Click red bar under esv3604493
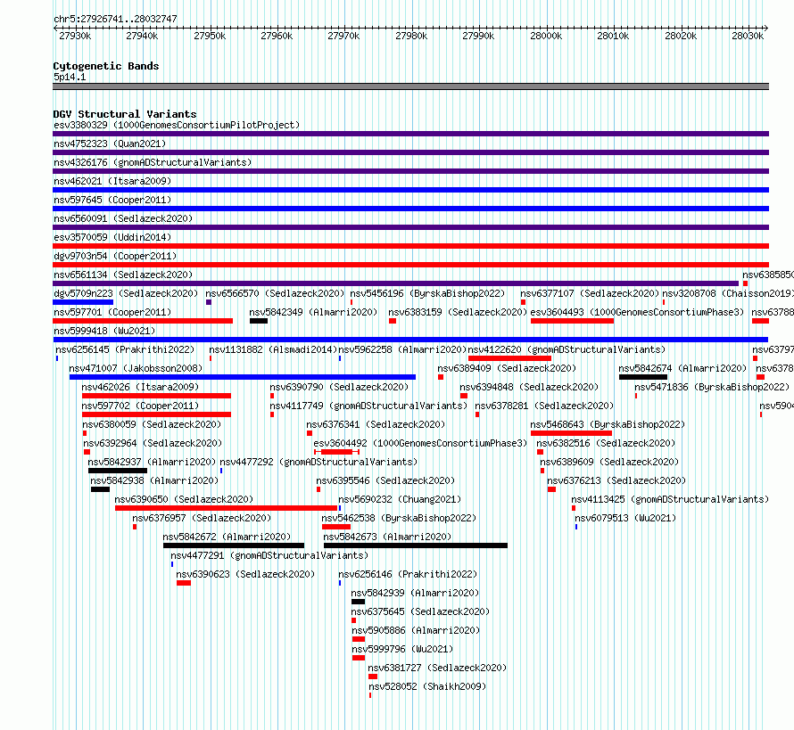794x730 pixels. (x=572, y=321)
